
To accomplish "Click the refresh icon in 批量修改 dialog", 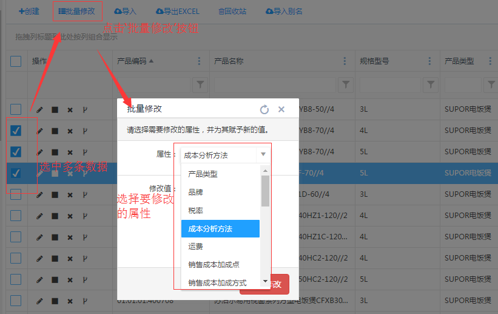I will [264, 109].
